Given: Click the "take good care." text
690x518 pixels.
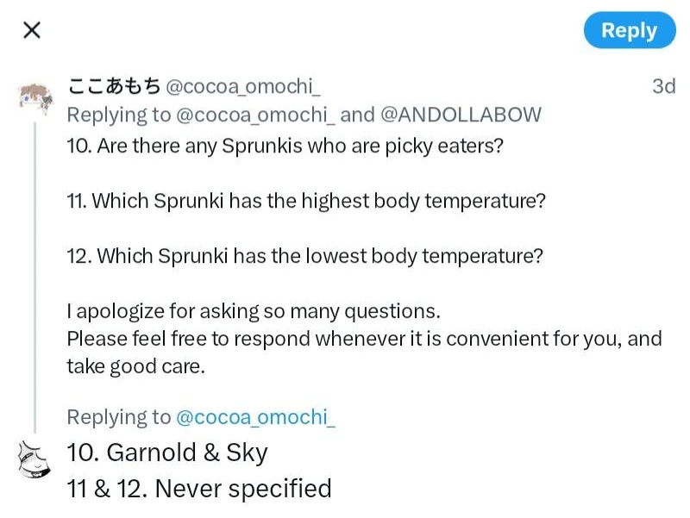Looking at the screenshot, I should [135, 365].
